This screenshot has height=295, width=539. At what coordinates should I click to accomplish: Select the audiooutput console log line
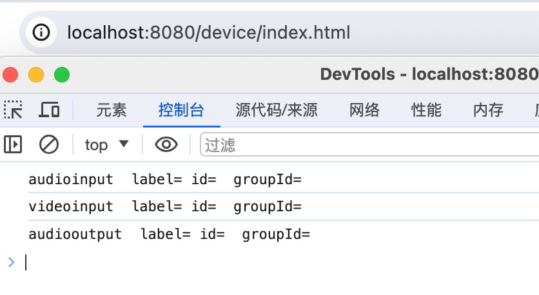170,234
